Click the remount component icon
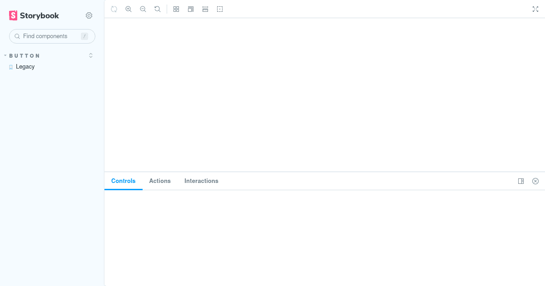Screen dimensions: 545x286 [x=114, y=9]
